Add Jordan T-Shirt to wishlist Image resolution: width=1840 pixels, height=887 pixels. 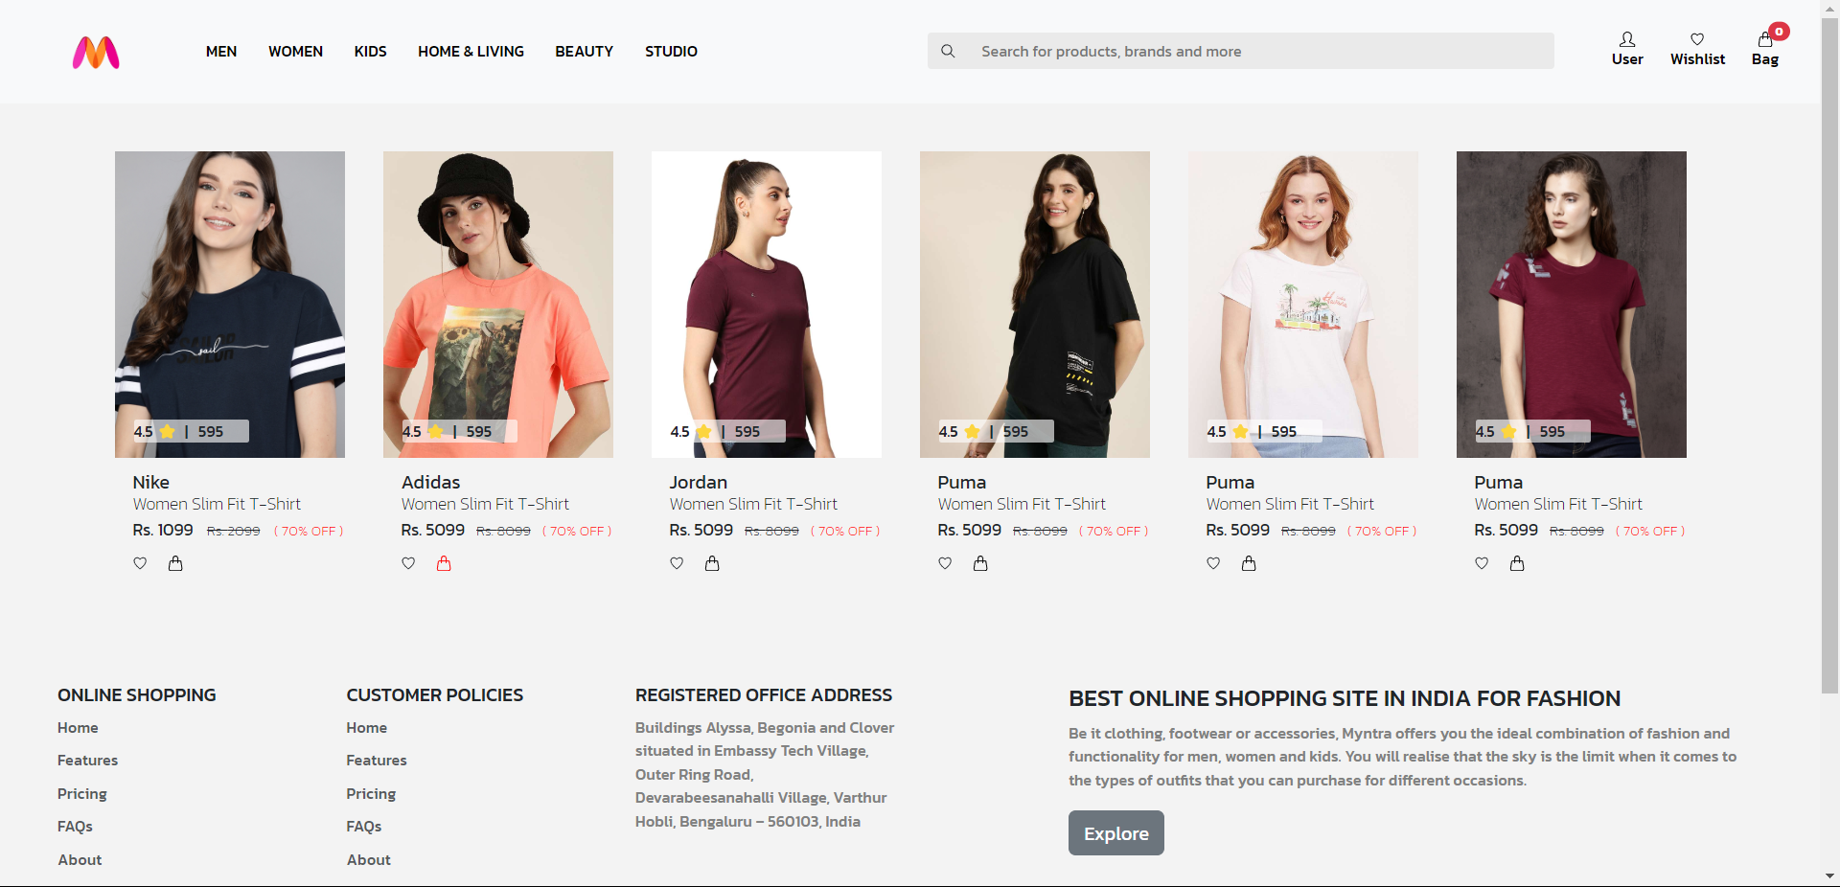tap(677, 563)
